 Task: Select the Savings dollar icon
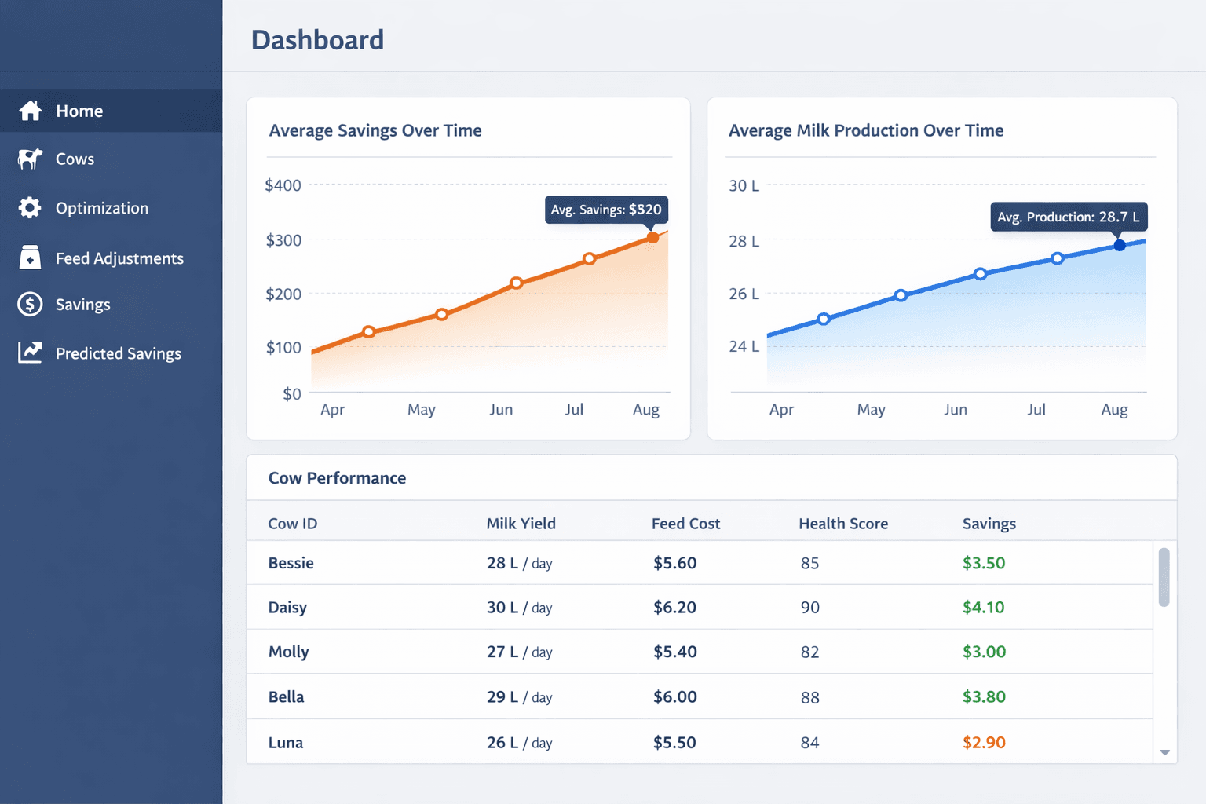tap(30, 304)
